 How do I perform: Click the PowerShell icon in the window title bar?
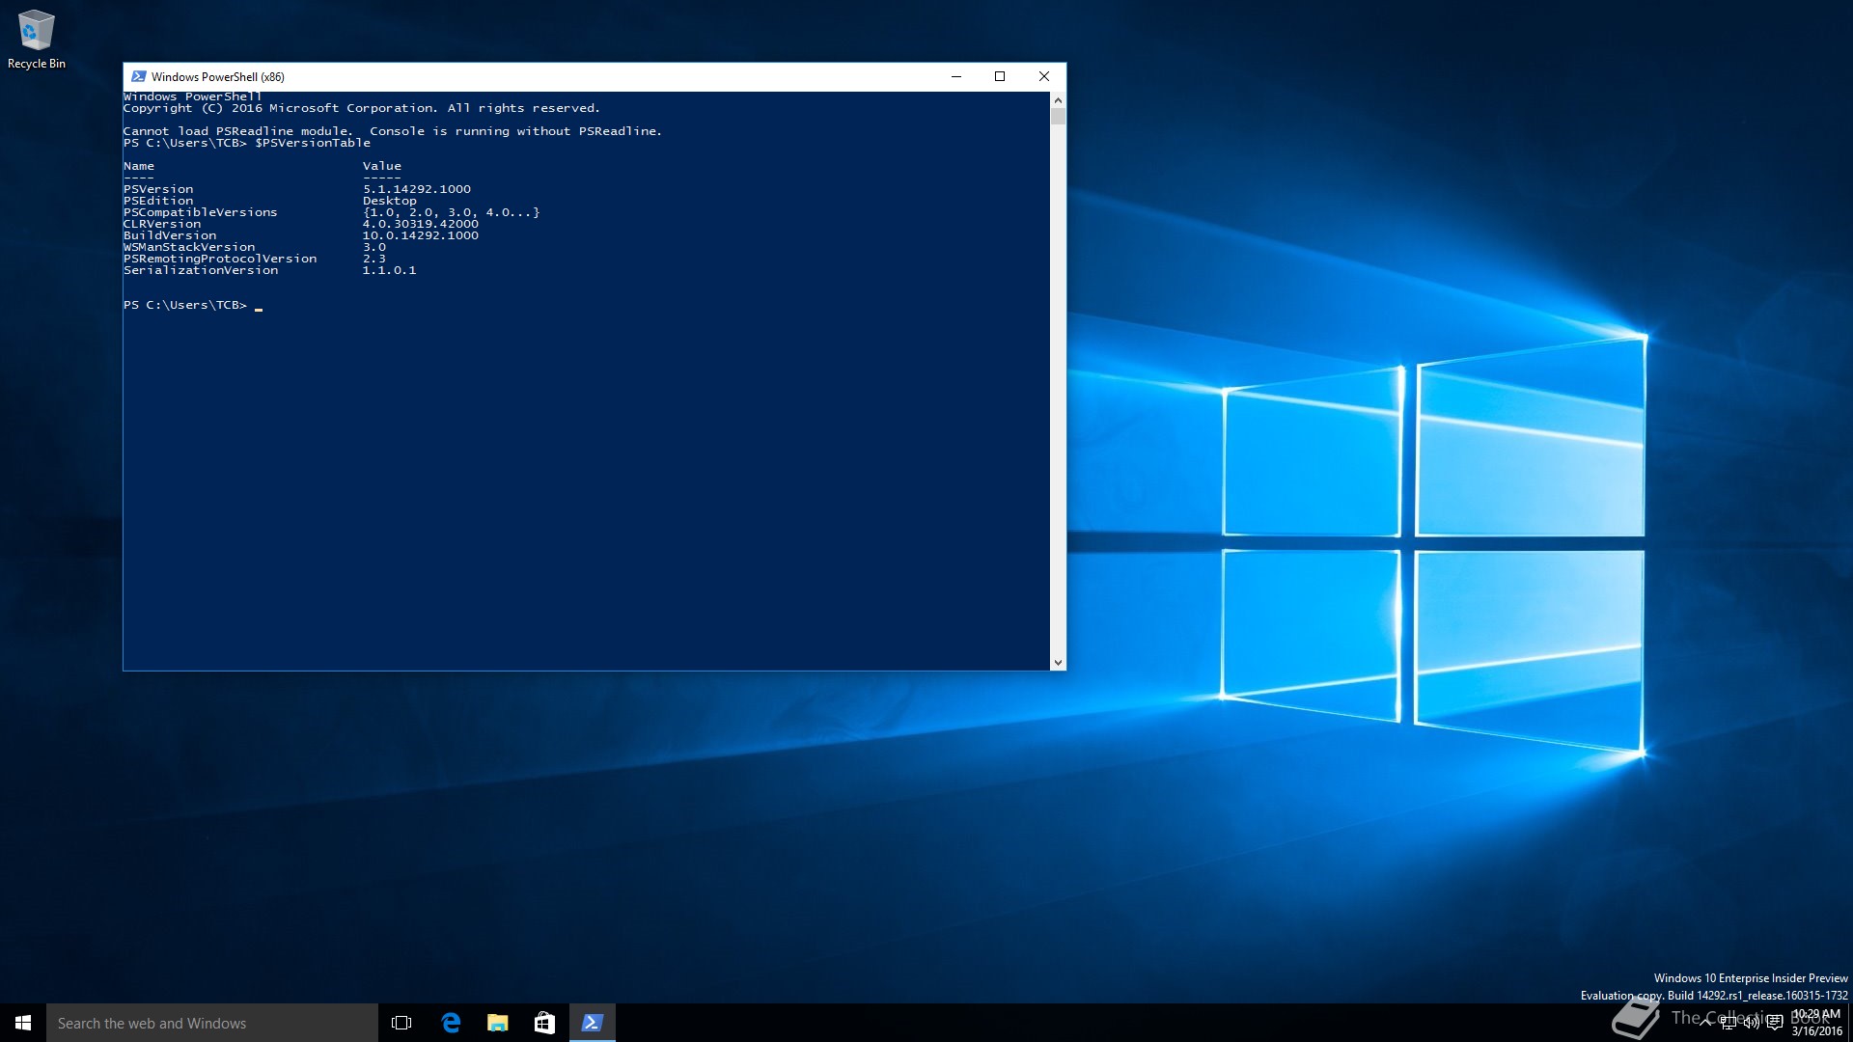(x=139, y=76)
